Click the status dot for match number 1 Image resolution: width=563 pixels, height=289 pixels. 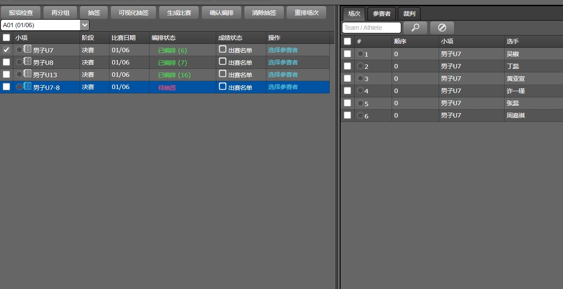360,54
